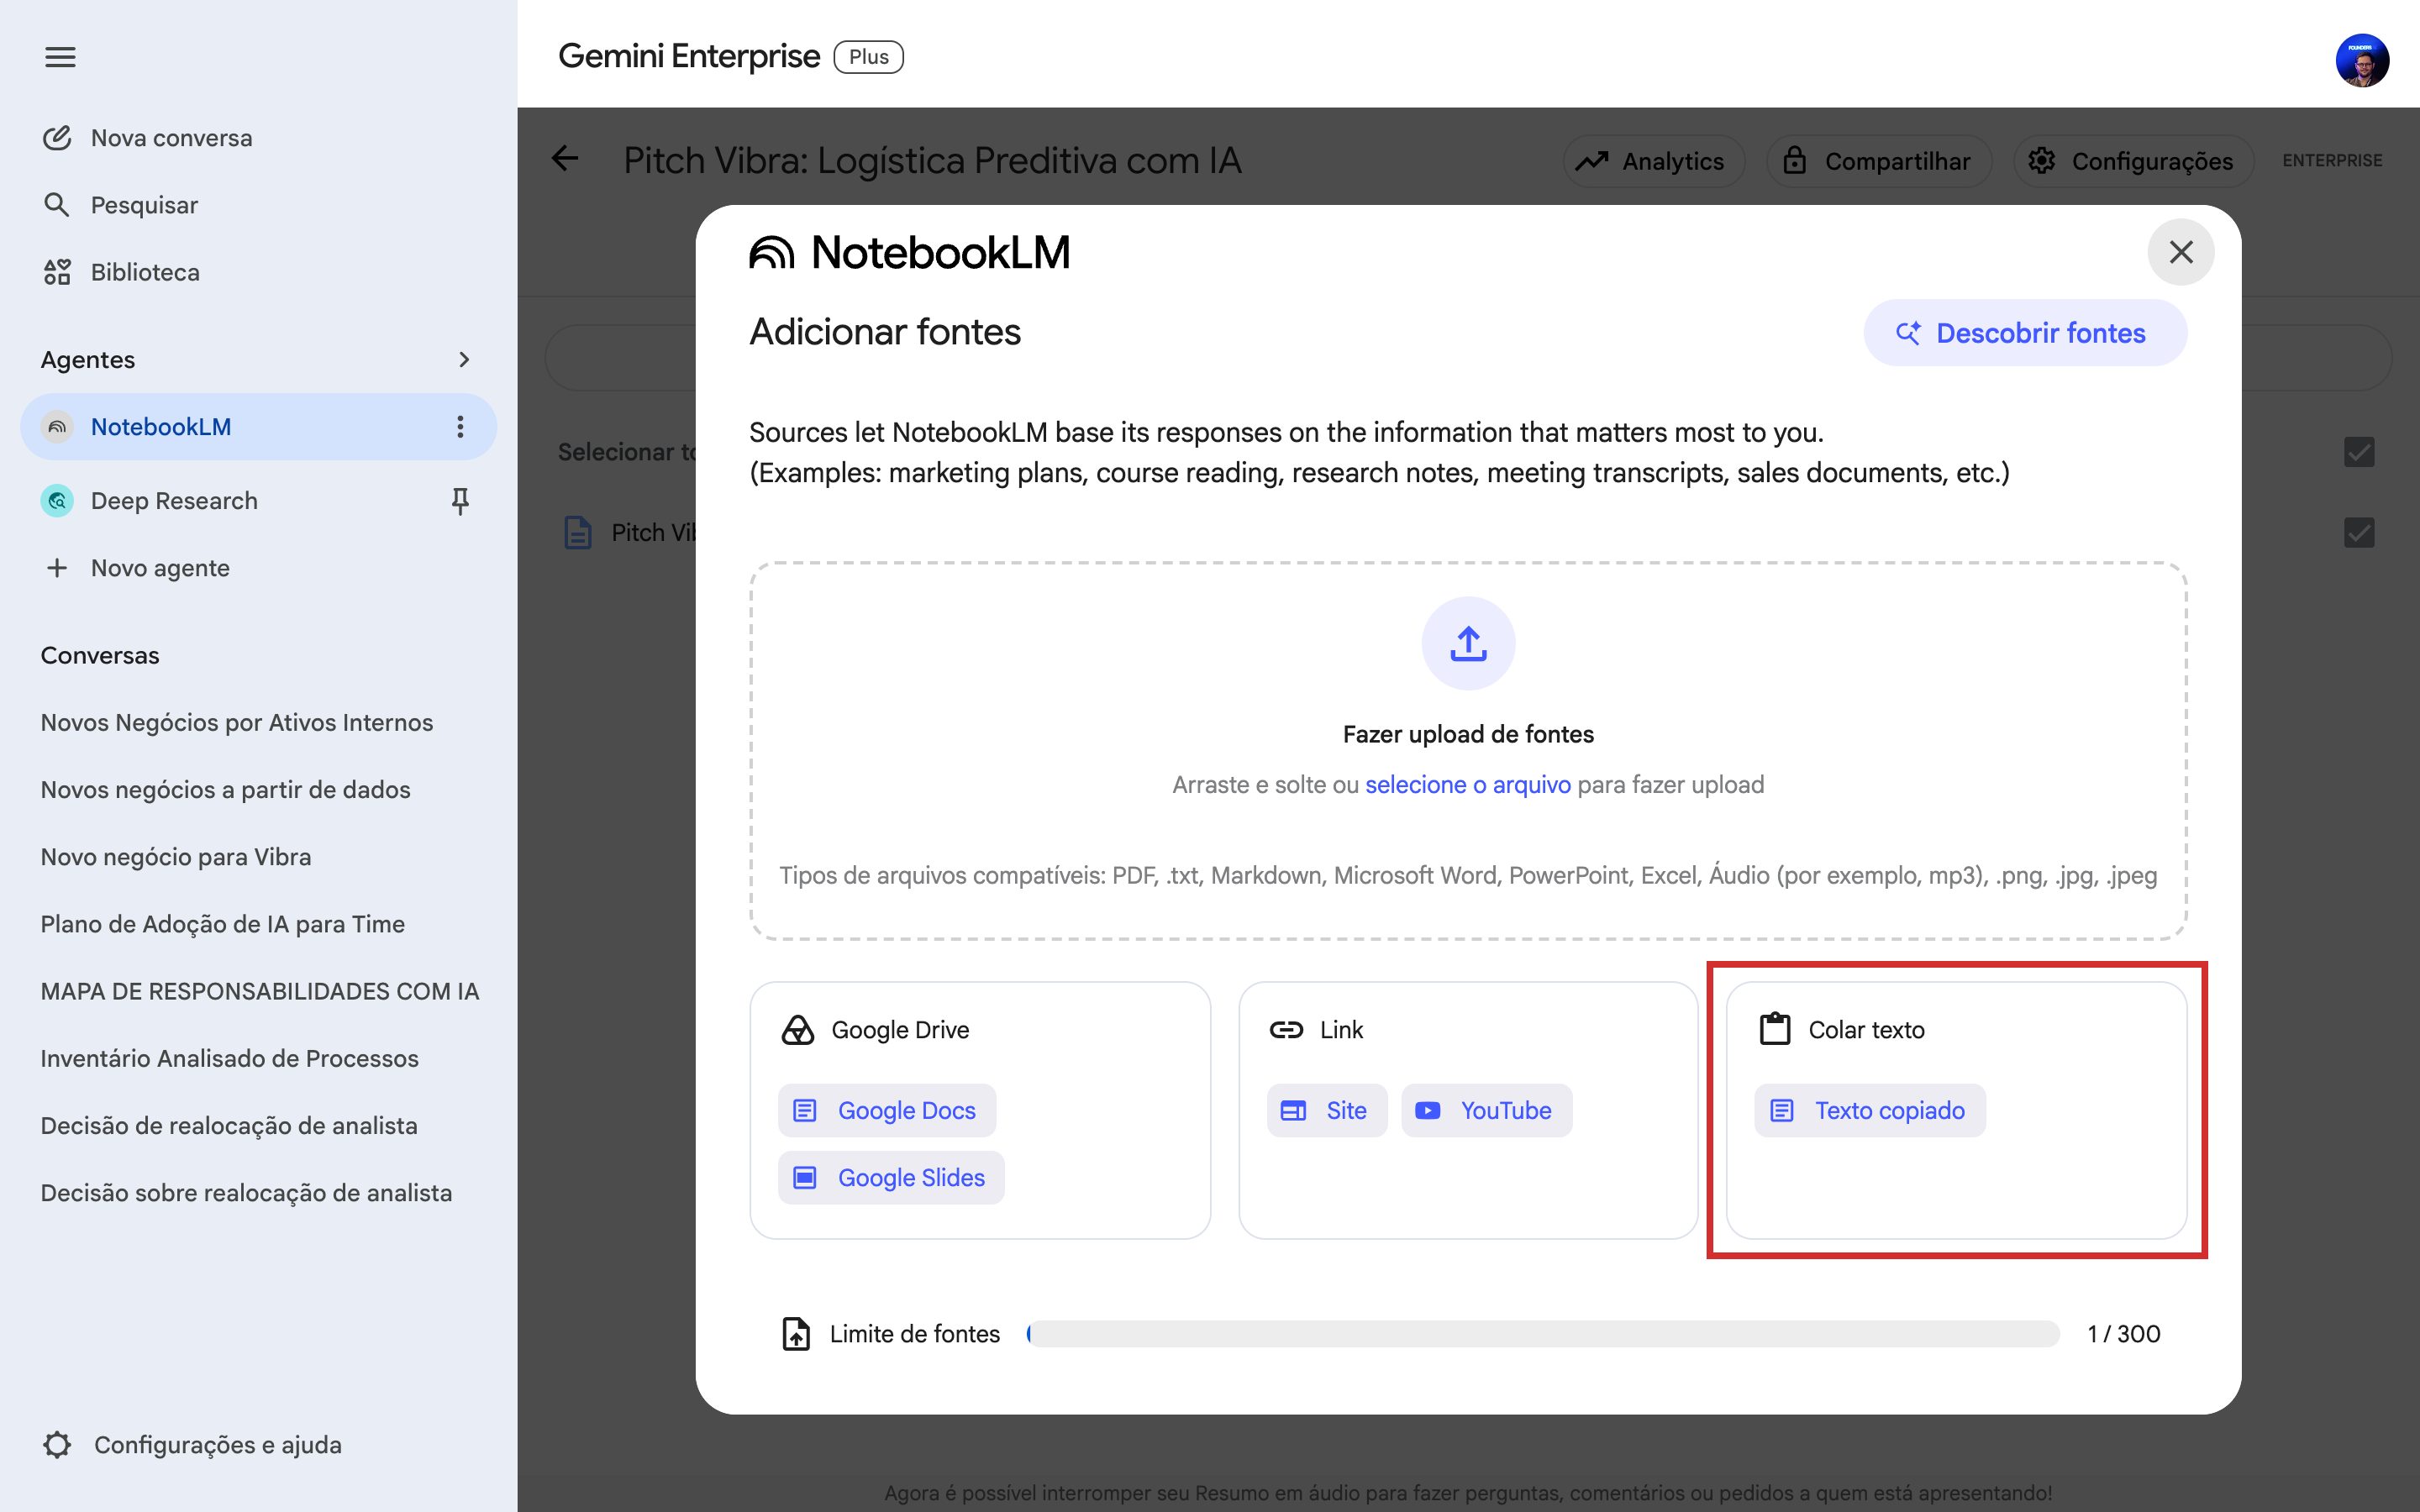Go back with the arrow icon
This screenshot has width=2420, height=1512.
pos(565,158)
